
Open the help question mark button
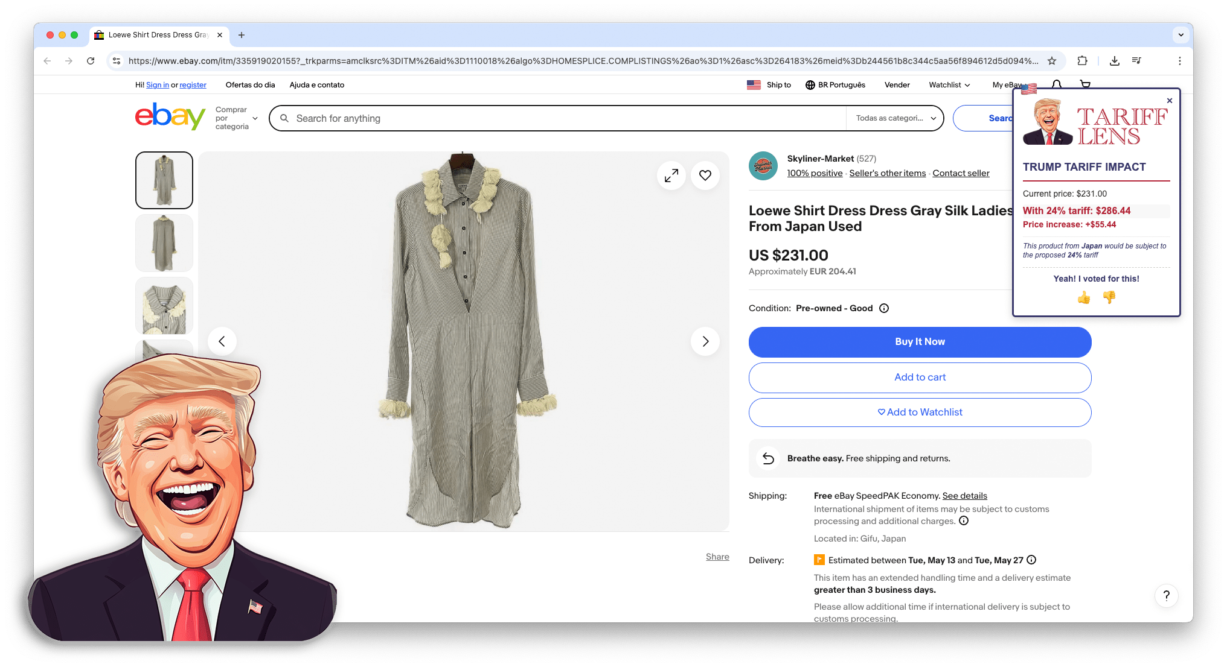[1166, 596]
